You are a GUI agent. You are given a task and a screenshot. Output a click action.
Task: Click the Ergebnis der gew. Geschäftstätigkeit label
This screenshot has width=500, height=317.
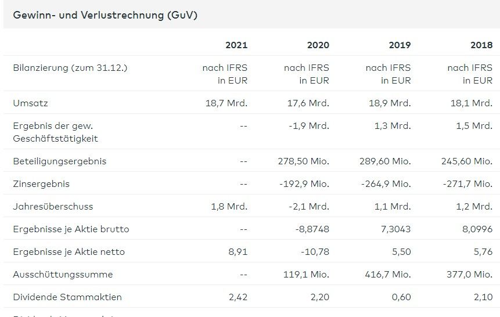[55, 132]
